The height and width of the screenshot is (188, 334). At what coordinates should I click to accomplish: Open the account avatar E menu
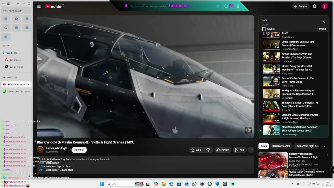[325, 6]
